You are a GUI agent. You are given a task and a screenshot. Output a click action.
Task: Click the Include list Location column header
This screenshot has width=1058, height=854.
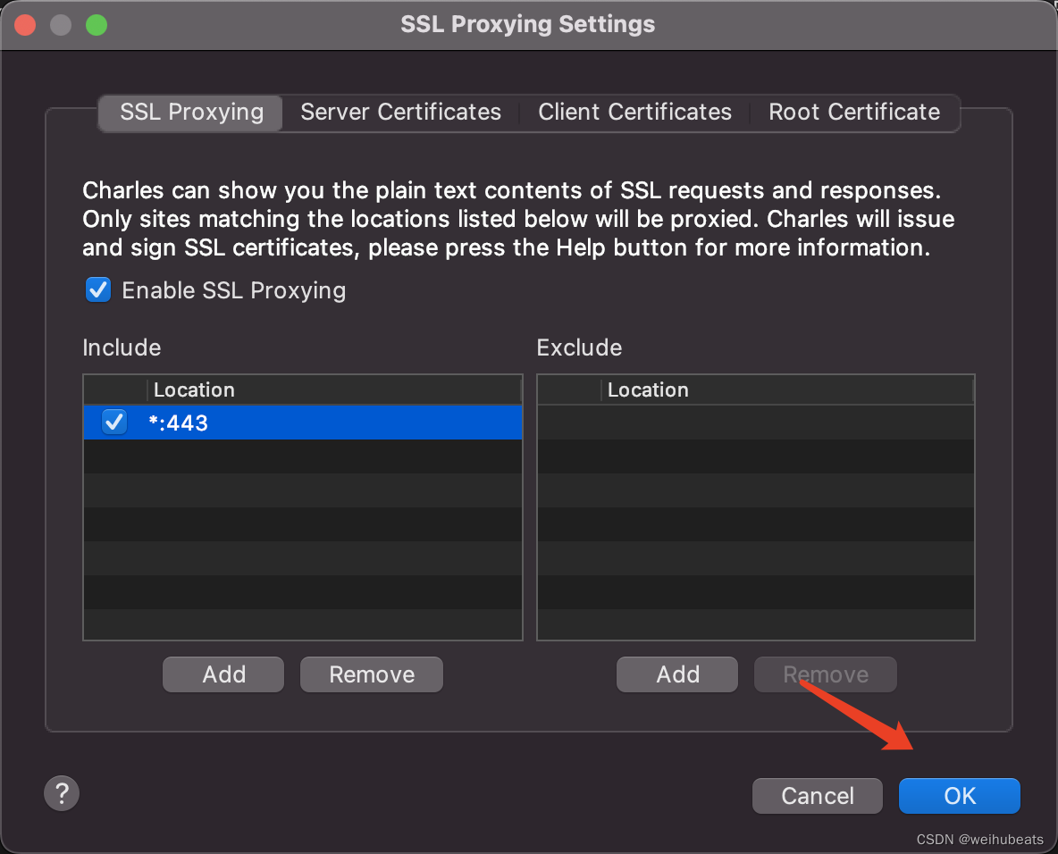[x=334, y=389]
